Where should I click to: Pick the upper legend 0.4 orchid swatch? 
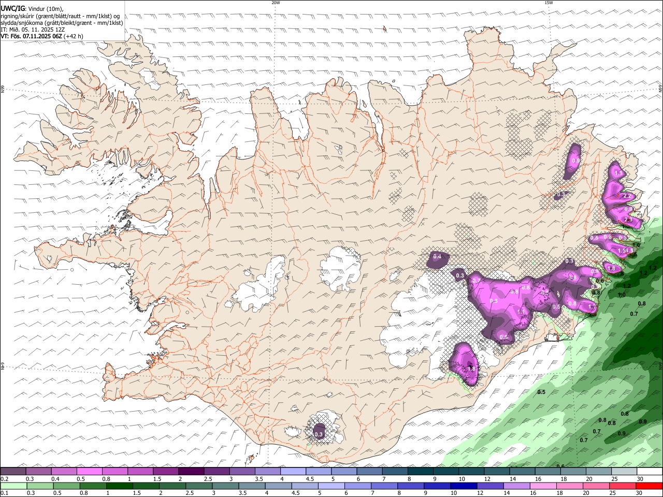point(64,471)
